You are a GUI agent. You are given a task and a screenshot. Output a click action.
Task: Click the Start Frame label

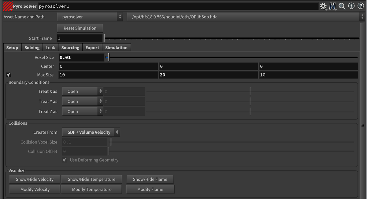click(40, 38)
